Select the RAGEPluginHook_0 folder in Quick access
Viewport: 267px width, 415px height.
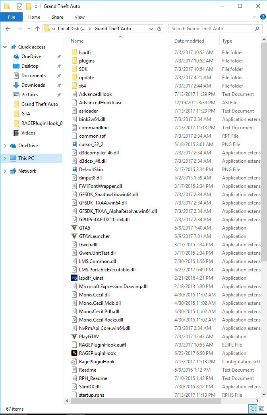[x=38, y=123]
